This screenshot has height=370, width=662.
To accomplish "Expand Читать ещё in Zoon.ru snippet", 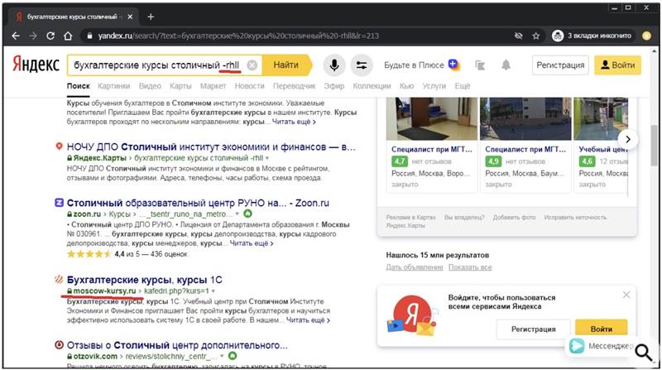I will pyautogui.click(x=252, y=243).
